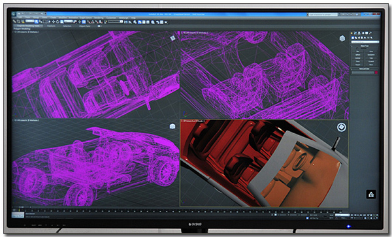Click the red object color swatch in Name and Color
The image size is (392, 237).
[x=376, y=72]
